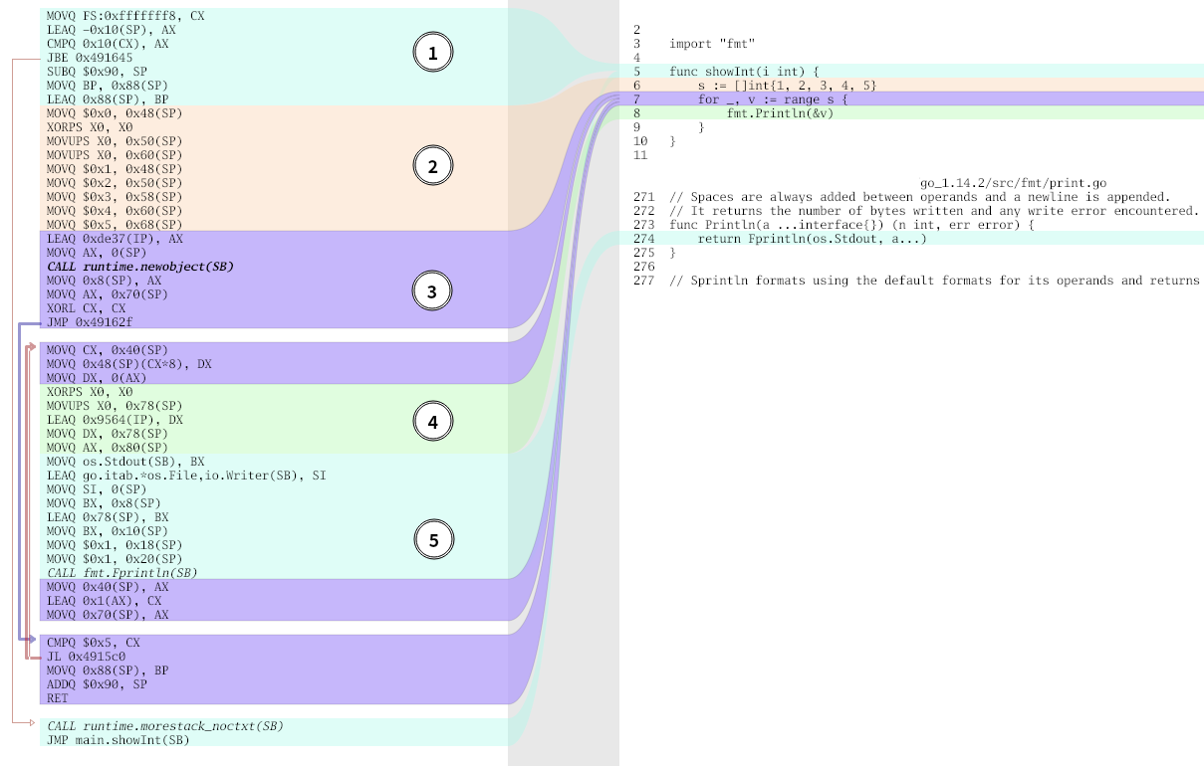Select the 'MOVUPS X0, 0x50(SP)' line
This screenshot has height=766, width=1204.
point(115,141)
